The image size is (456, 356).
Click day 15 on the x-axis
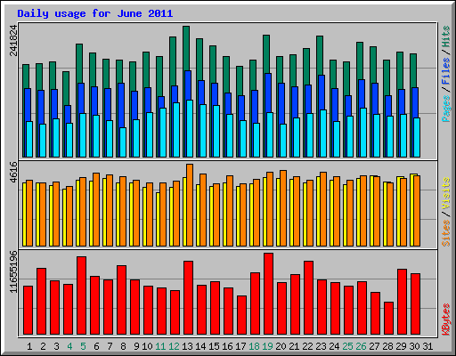click(x=214, y=346)
